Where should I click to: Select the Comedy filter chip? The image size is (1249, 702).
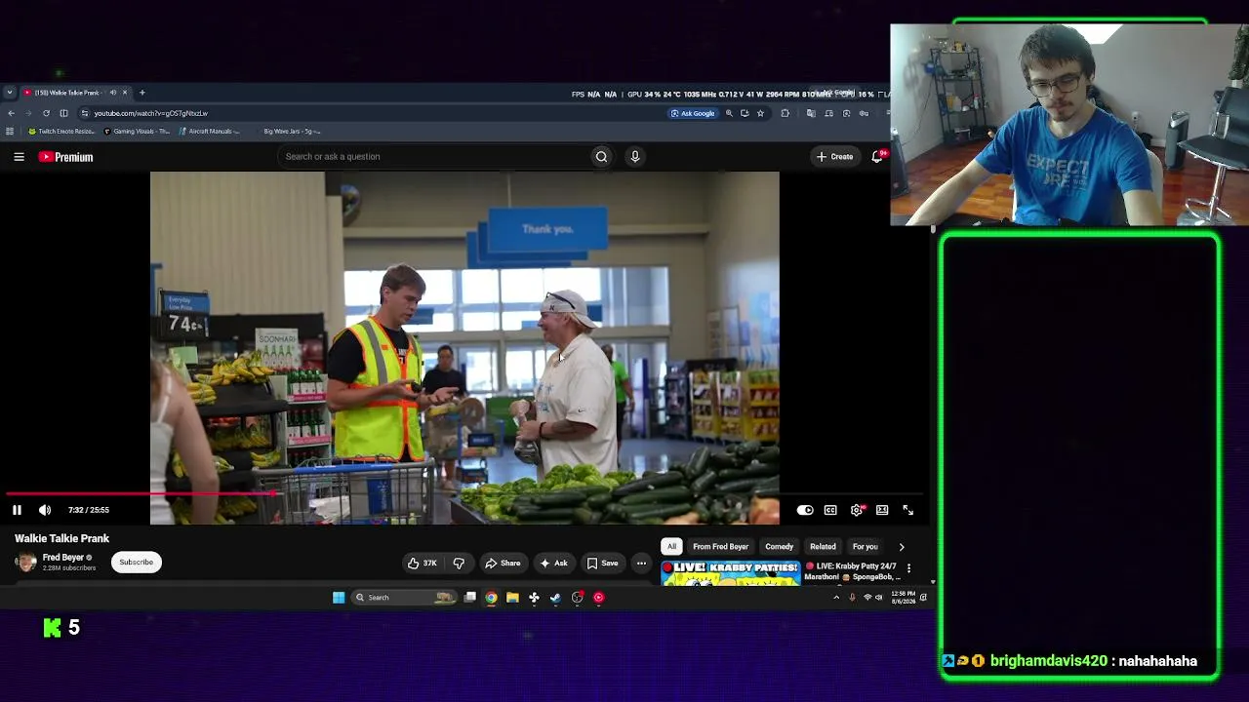point(779,547)
